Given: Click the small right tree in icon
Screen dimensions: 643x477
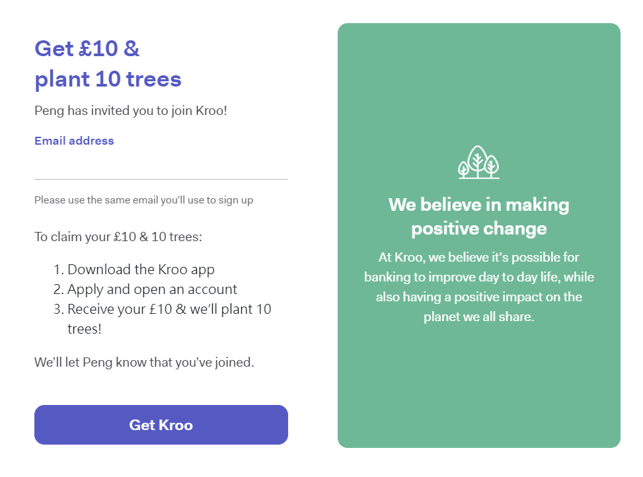Looking at the screenshot, I should coord(492,166).
